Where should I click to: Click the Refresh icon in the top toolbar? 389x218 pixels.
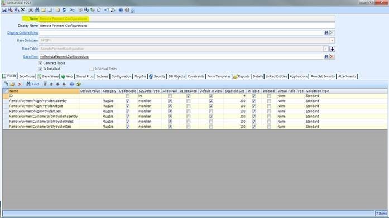64,10
